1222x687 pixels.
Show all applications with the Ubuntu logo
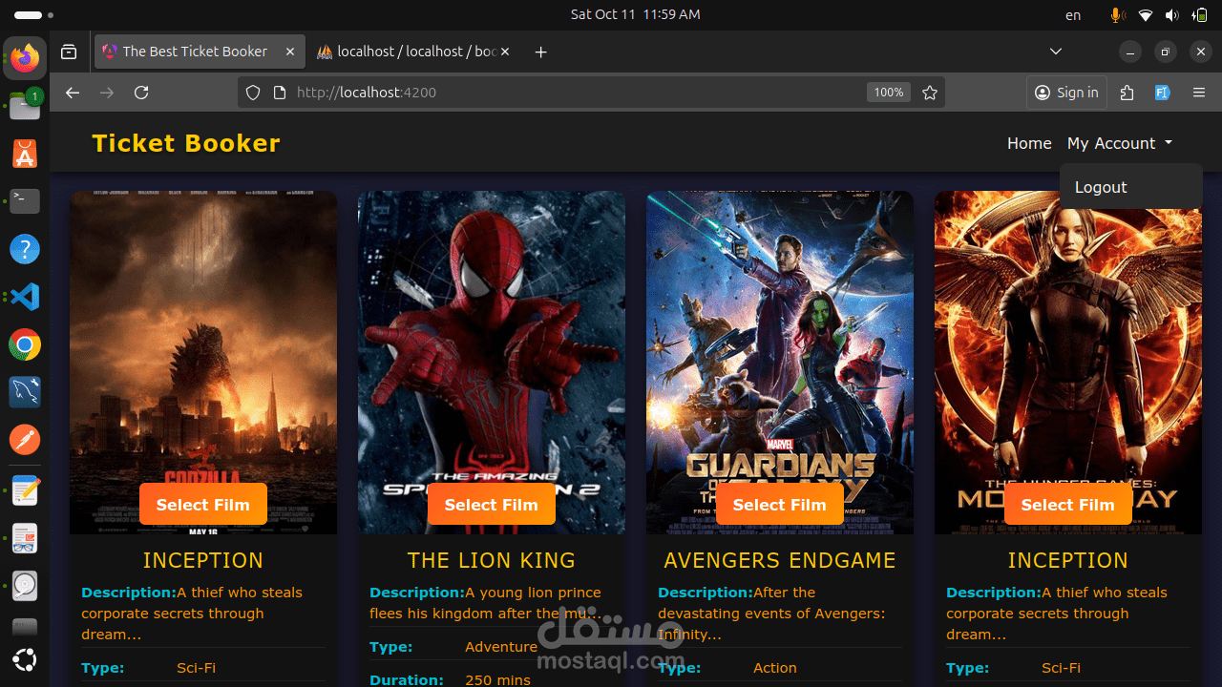coord(25,659)
